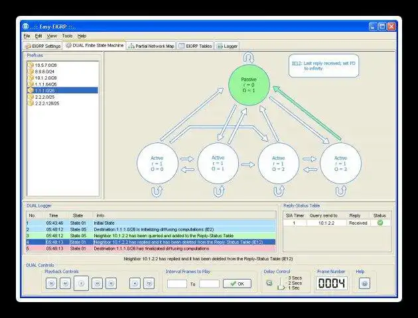Click the folder icon beside 10.5.7.0/28
418x318 pixels.
[31, 65]
